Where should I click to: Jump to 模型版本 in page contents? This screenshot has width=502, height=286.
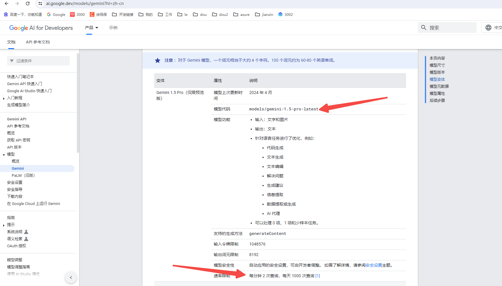coord(437,72)
